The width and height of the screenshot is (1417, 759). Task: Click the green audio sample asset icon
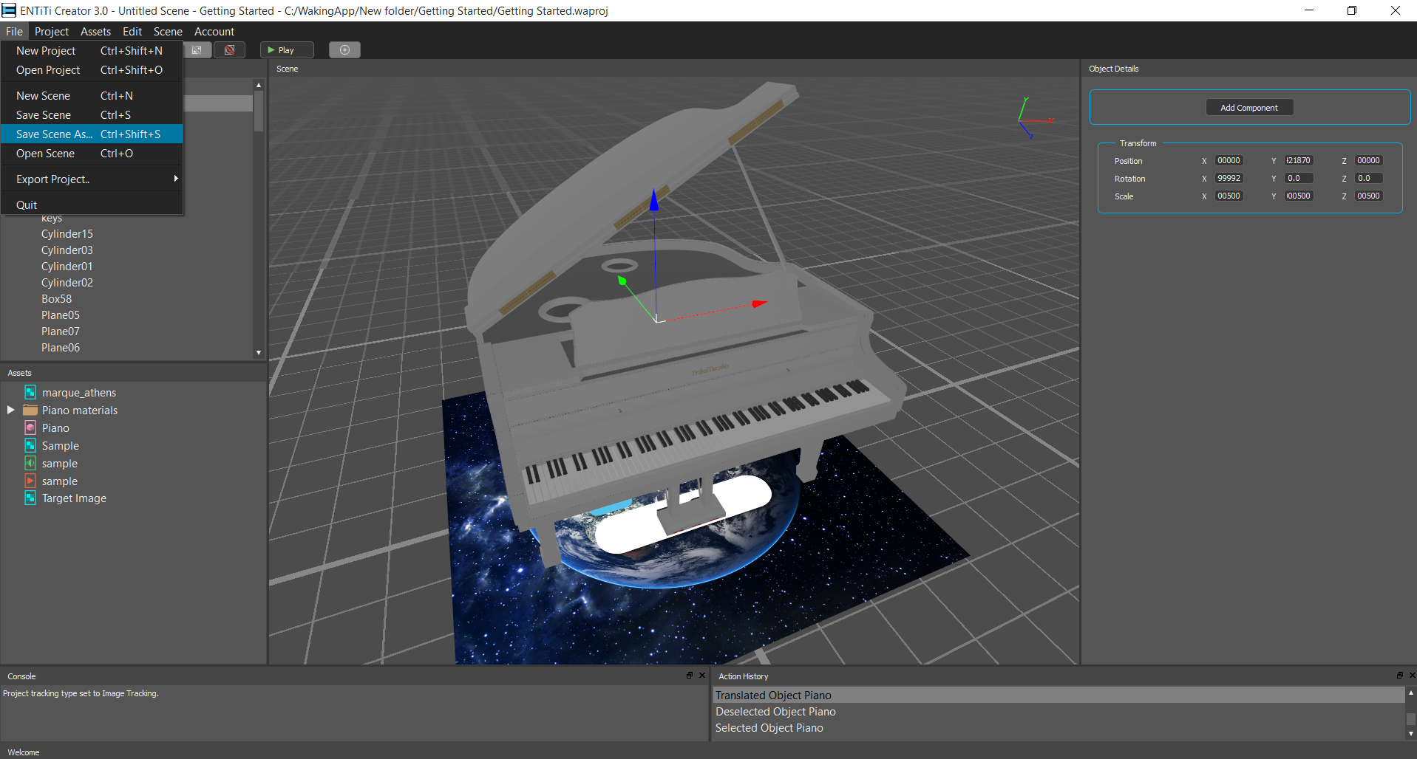coord(30,463)
